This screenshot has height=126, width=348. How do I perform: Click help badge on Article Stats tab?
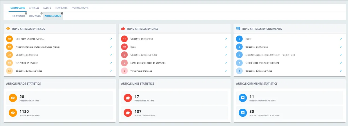(x=62, y=13)
